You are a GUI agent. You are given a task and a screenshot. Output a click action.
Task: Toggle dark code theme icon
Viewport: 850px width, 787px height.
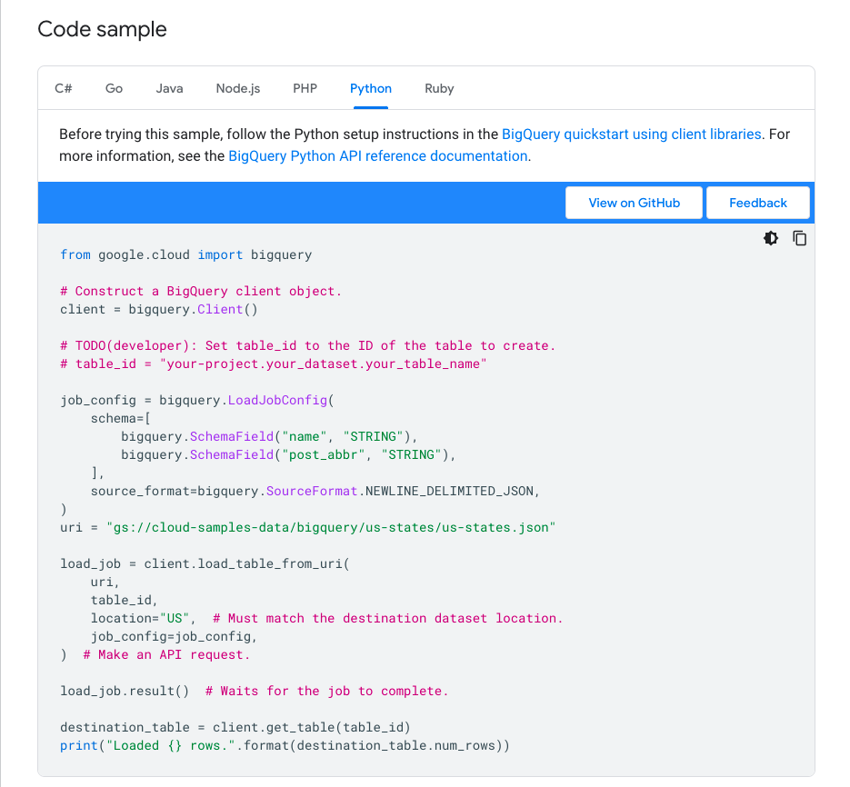(771, 238)
